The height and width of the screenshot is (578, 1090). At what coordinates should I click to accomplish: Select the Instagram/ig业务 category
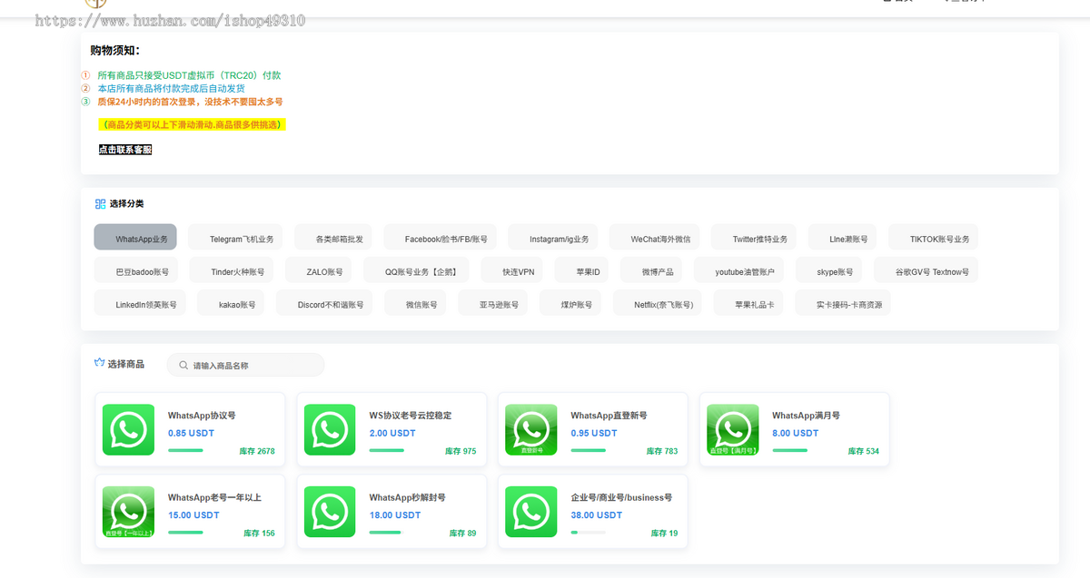pos(553,238)
